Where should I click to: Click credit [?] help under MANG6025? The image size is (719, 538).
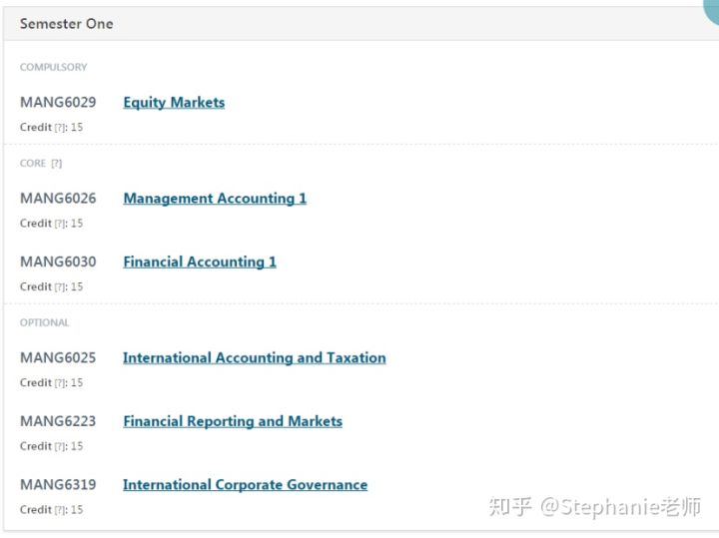click(x=60, y=383)
